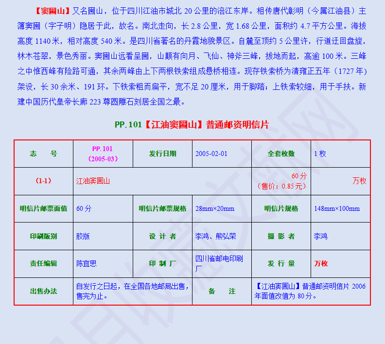Viewport: 385px width, 344px height.
Task: Select editor name 陈宜思
Action: coord(86,263)
